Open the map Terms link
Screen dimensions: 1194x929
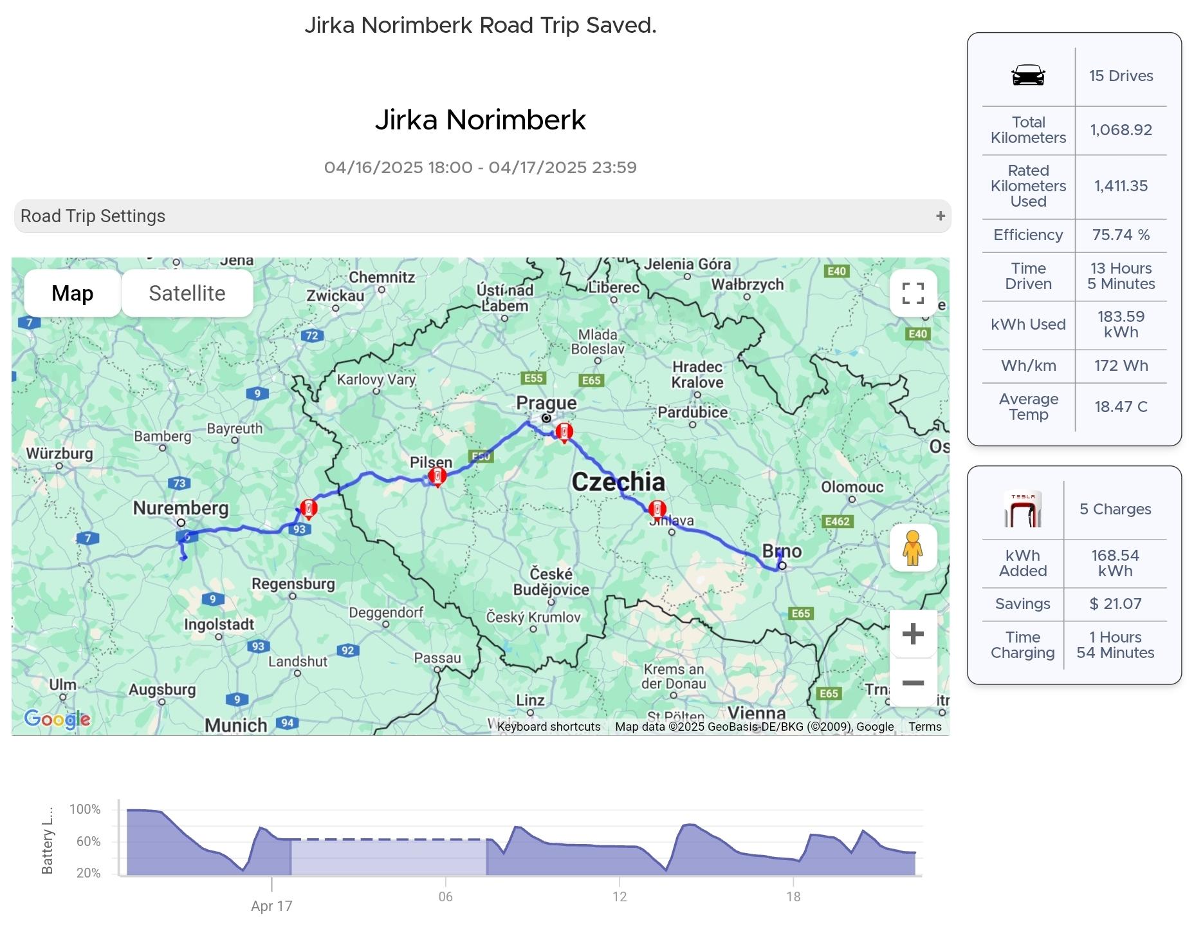click(924, 727)
